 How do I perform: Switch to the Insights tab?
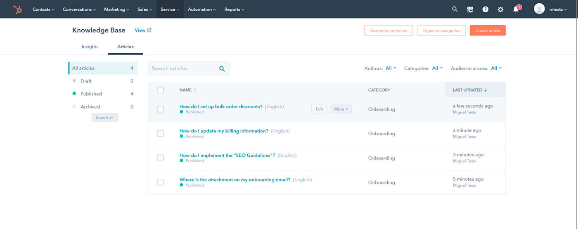pos(90,47)
